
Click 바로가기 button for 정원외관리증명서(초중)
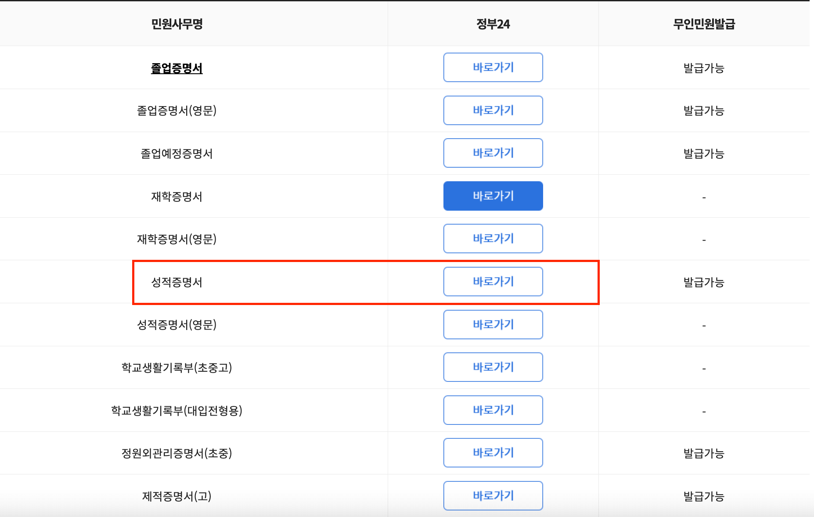click(x=493, y=452)
